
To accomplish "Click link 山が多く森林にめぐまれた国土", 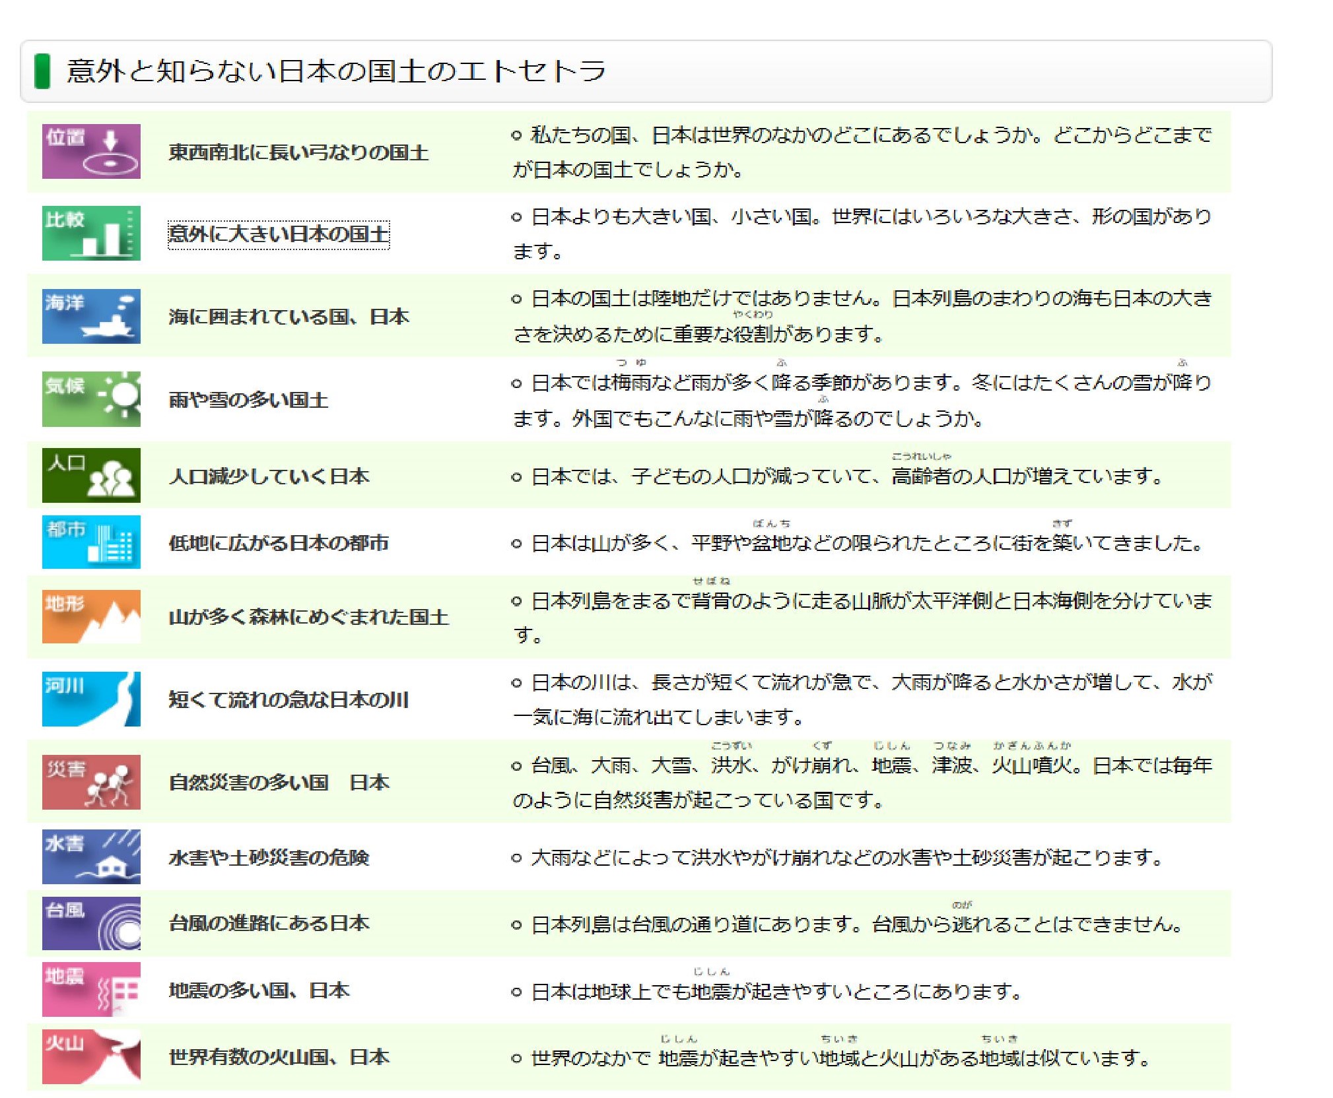I will click(308, 617).
